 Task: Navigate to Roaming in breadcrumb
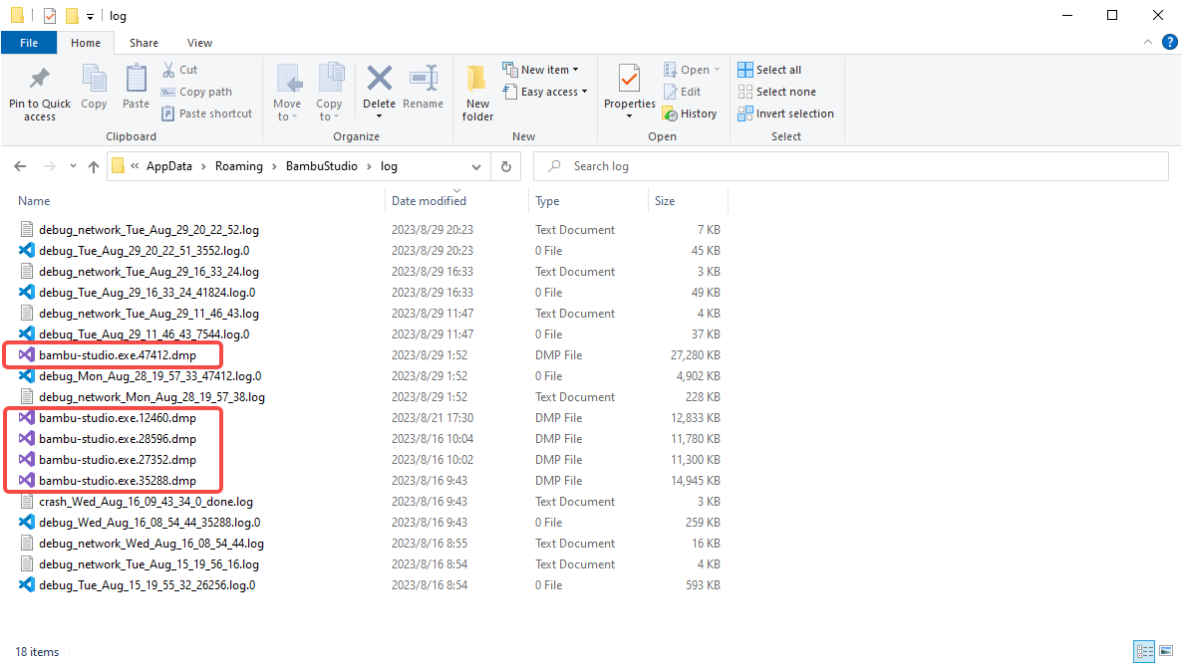[x=239, y=166]
